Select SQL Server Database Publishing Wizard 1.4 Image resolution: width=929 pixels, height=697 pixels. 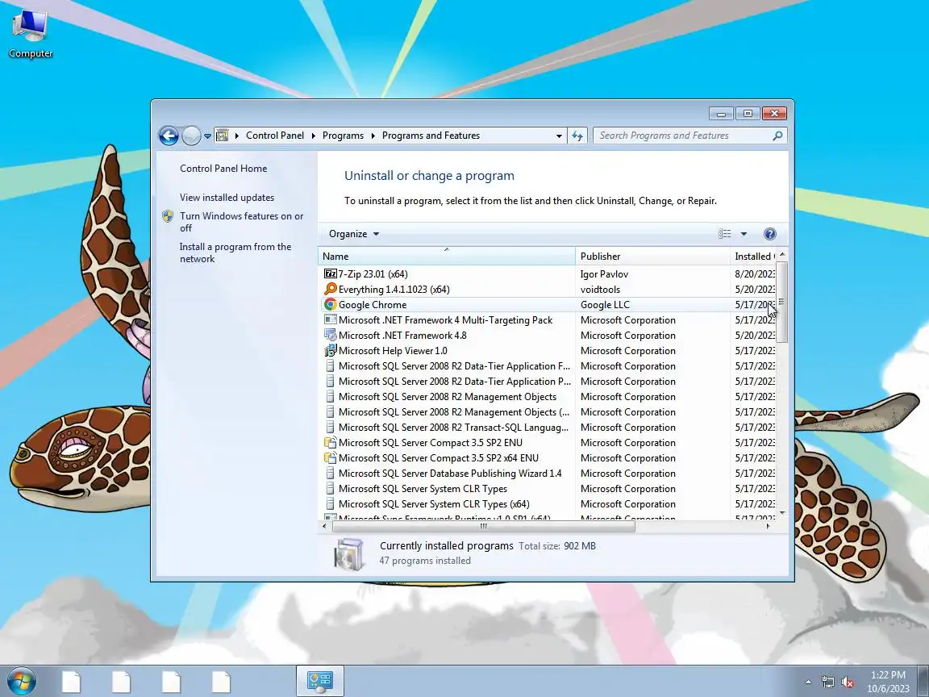tap(547, 474)
